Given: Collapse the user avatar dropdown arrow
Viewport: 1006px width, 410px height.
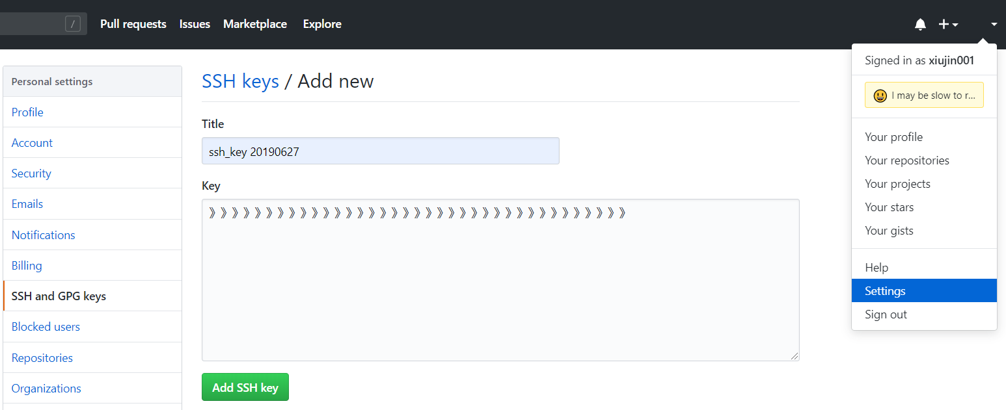Looking at the screenshot, I should [x=994, y=25].
